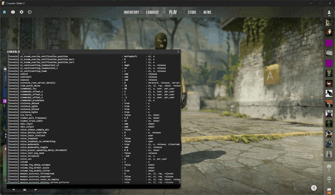
Task: Click the previous arrow below the console
Action: pyautogui.click(x=13, y=190)
